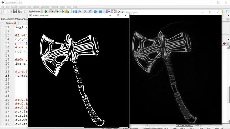
Task: Close the Step -2 Mask window
Action: click(125, 15)
